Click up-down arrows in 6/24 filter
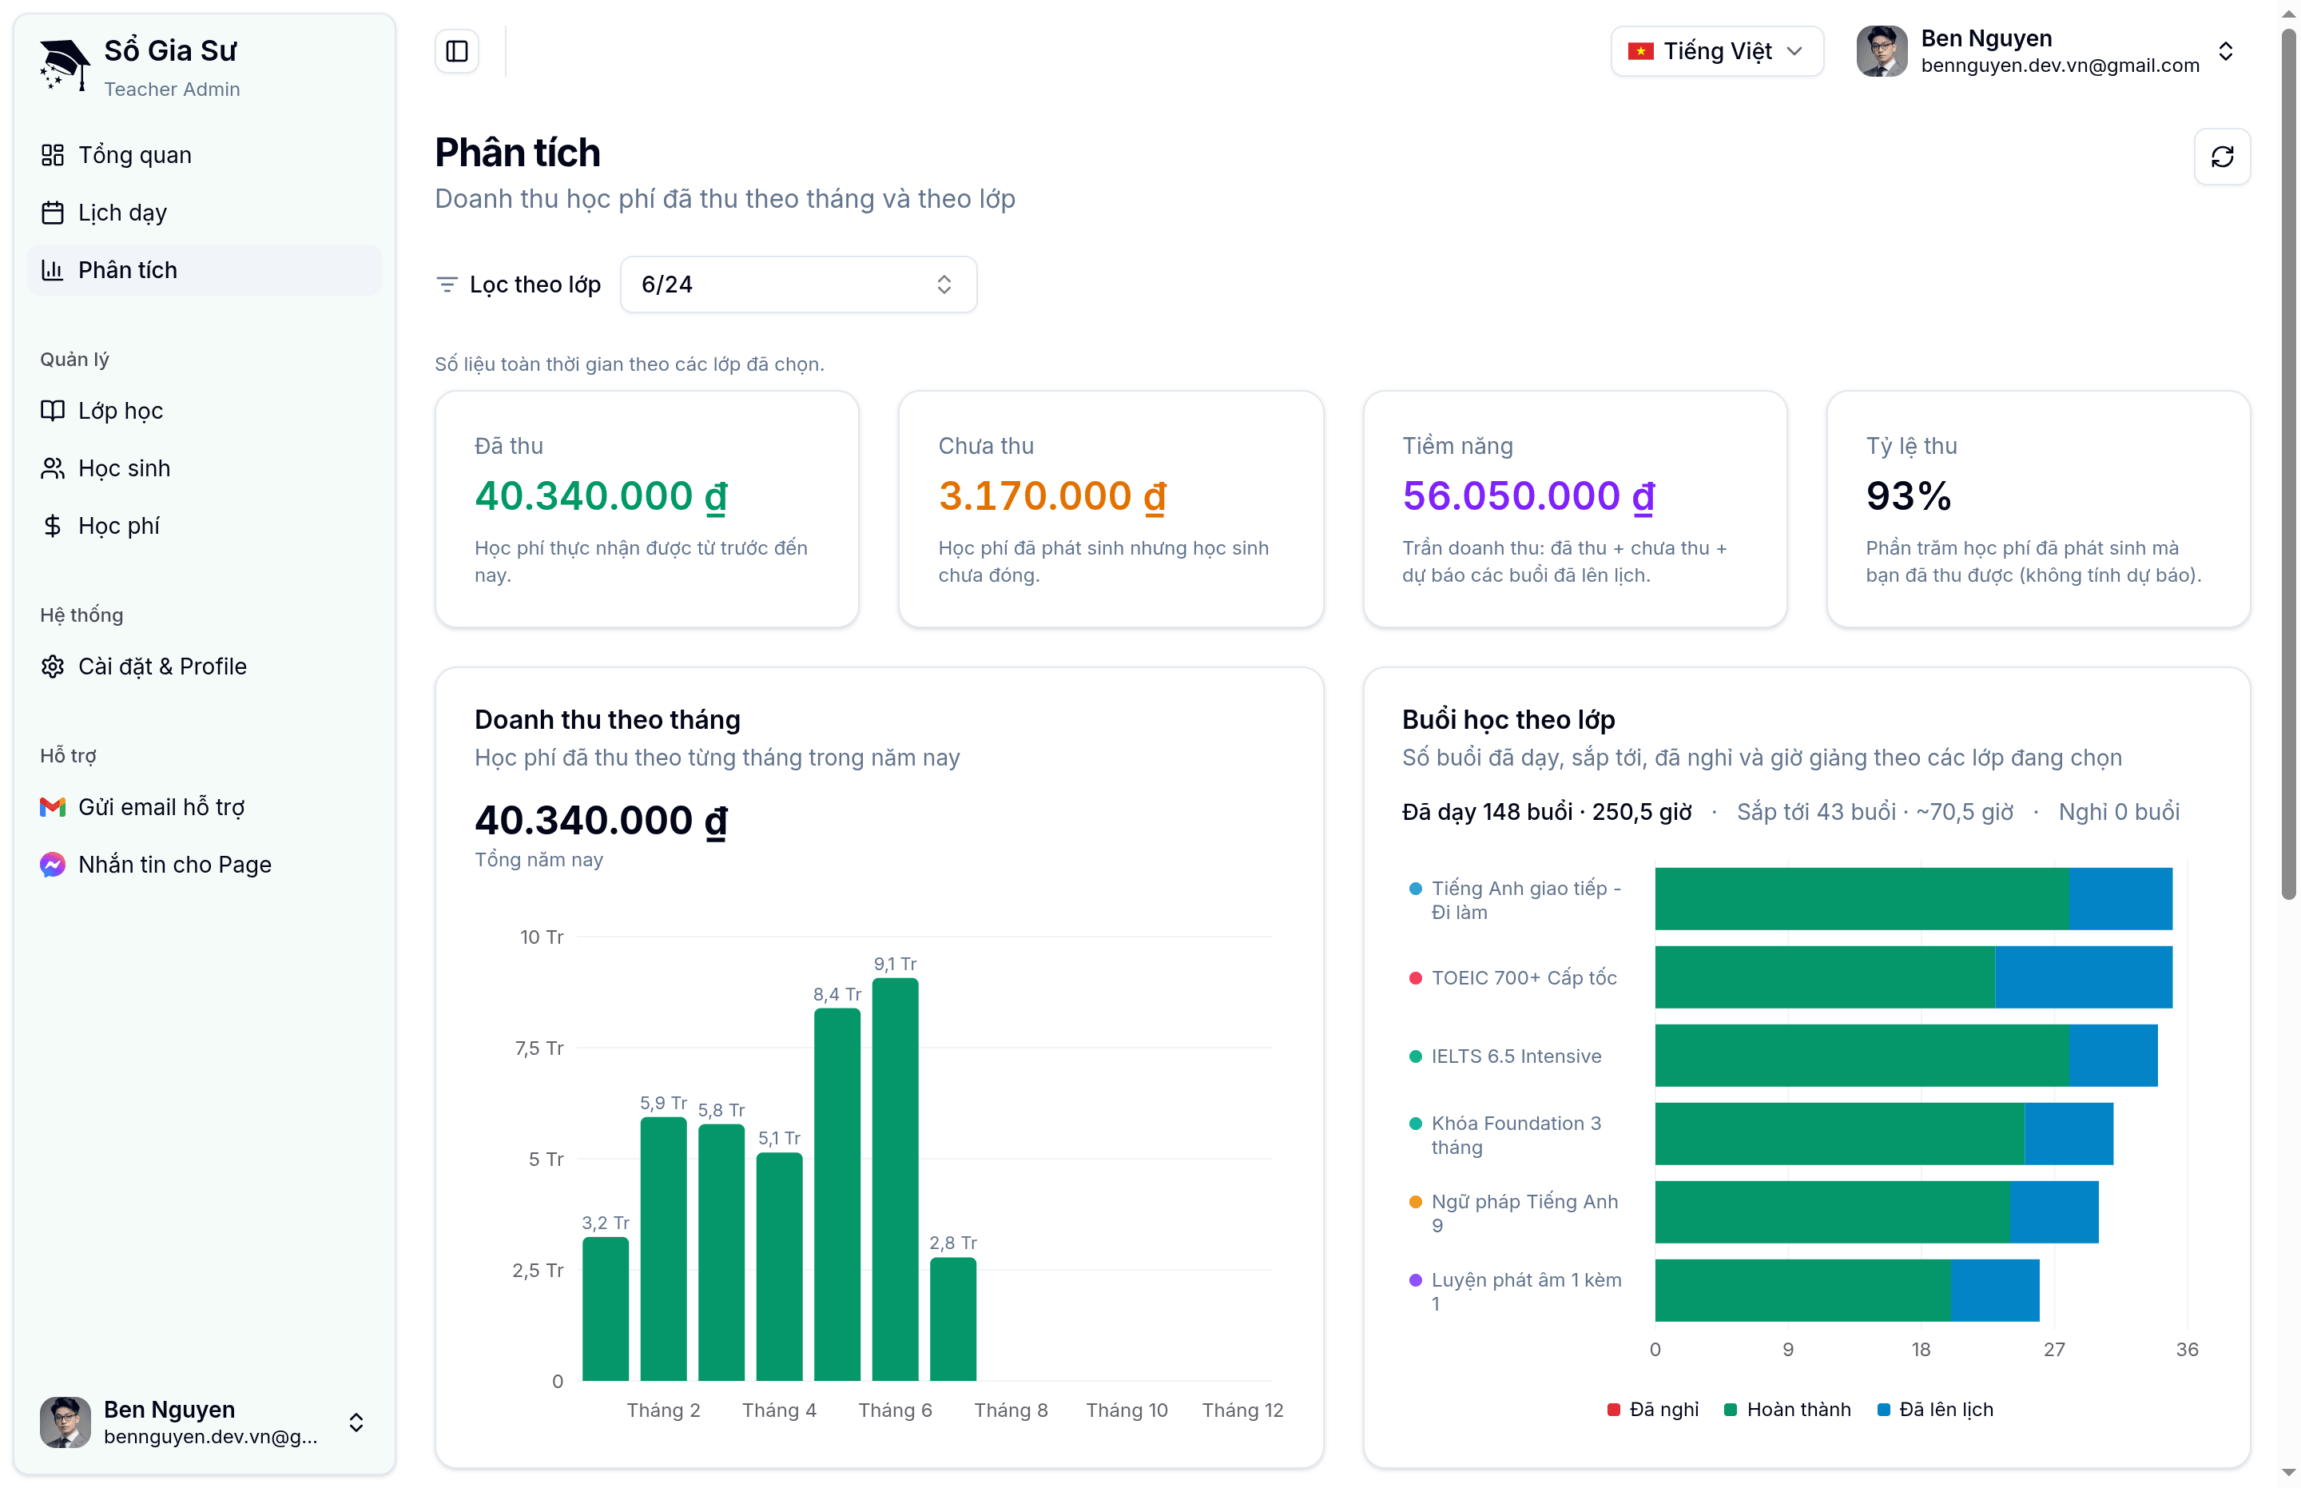 pos(944,284)
